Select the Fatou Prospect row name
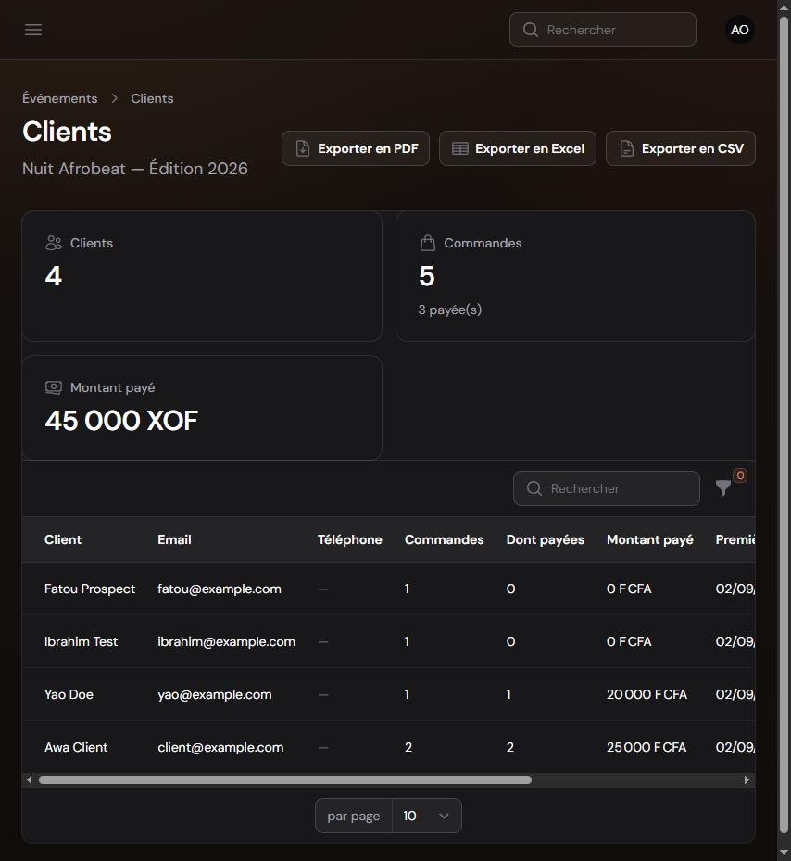The image size is (791, 861). pos(90,589)
